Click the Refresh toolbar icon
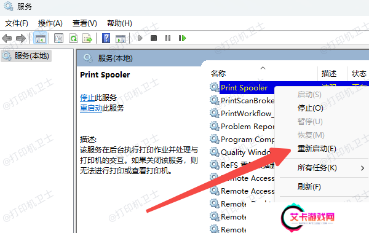369x233 pixels. (x=73, y=38)
